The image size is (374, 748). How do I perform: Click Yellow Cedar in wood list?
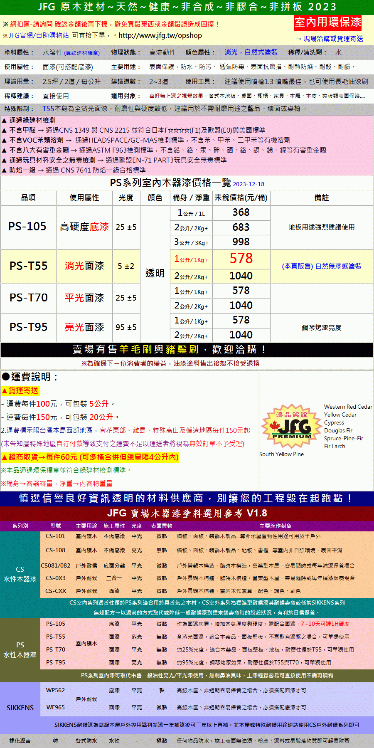[x=340, y=415]
